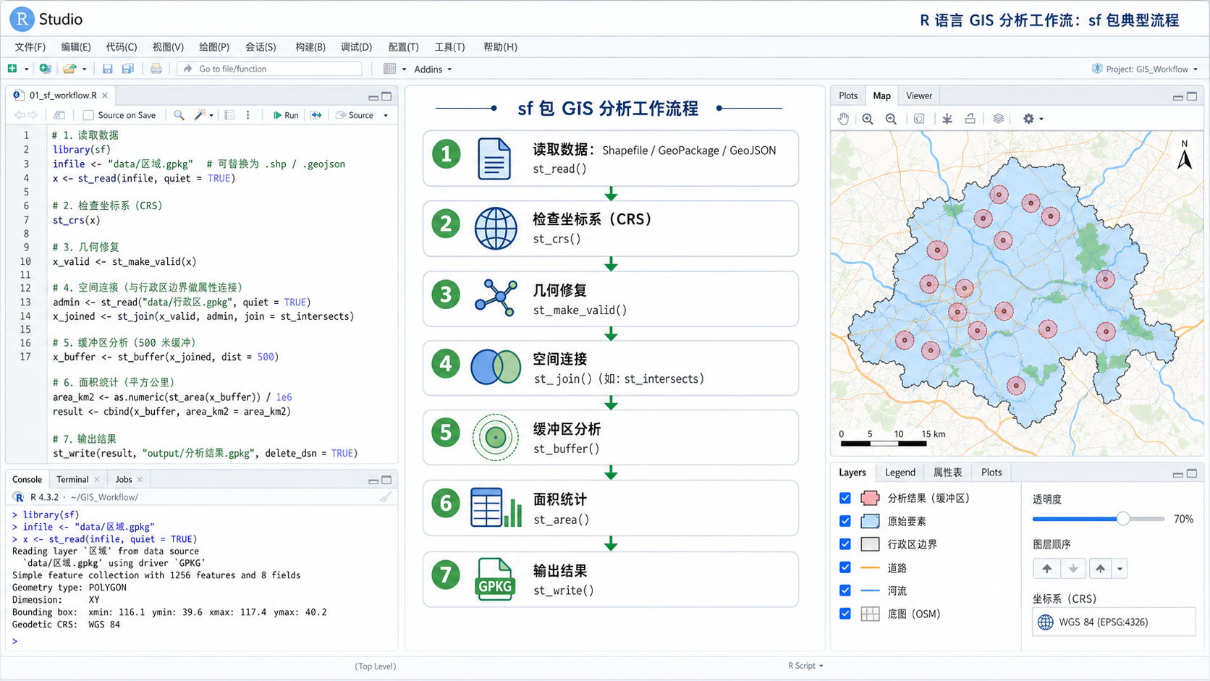This screenshot has height=681, width=1210.
Task: Click the 分析结果 pink color swatch
Action: pos(870,498)
